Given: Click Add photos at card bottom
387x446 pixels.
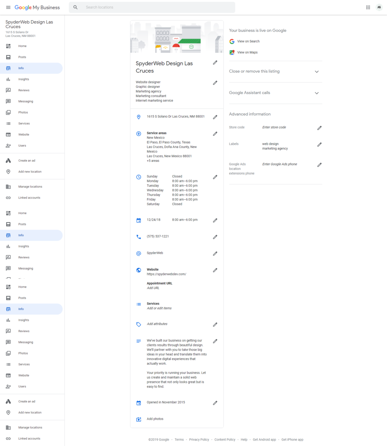Looking at the screenshot, I should 155,419.
